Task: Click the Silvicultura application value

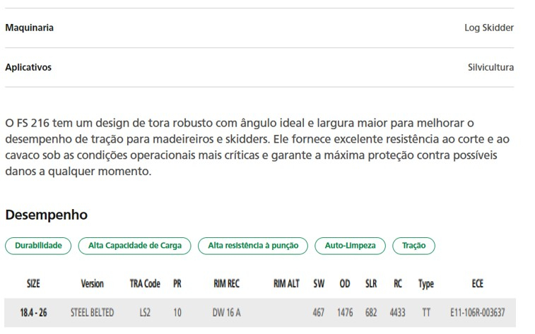Action: [490, 67]
